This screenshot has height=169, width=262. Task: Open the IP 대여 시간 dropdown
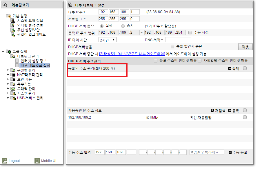108,40
